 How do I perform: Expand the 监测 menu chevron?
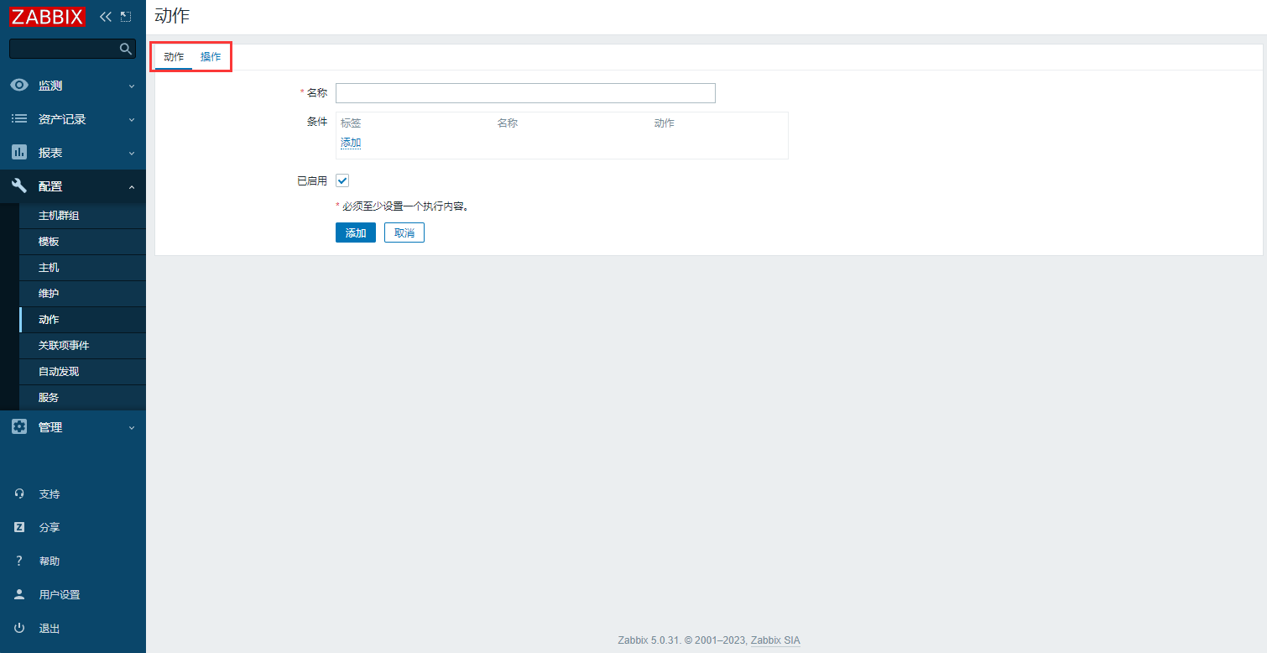(132, 86)
